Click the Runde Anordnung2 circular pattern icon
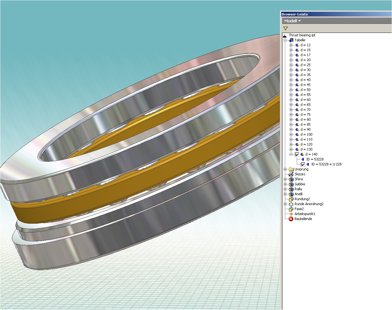392x310 pixels. pos(291,204)
